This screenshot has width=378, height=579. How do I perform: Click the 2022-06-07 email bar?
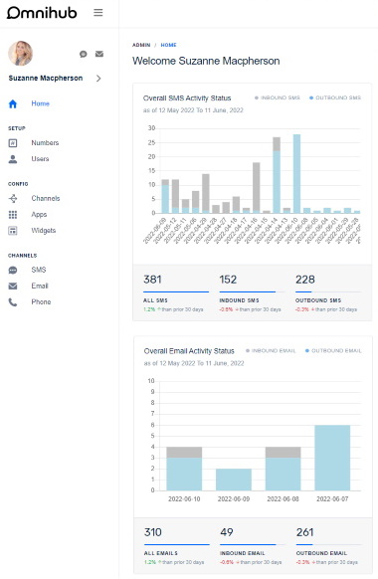pos(332,458)
